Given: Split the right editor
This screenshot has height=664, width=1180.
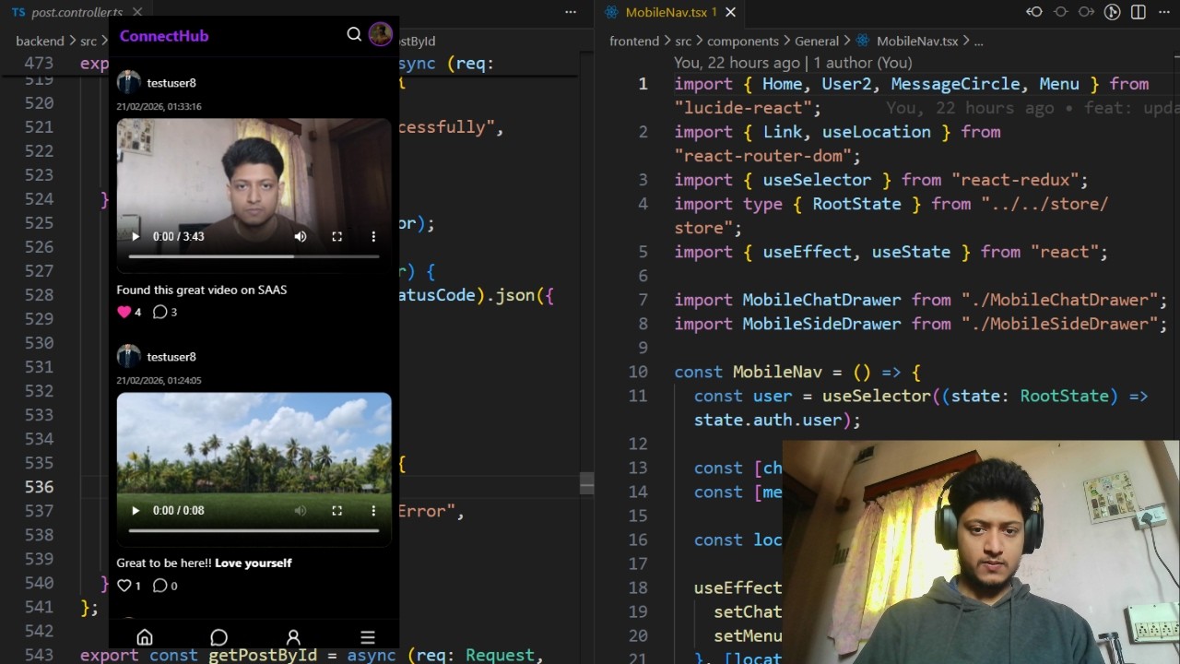Looking at the screenshot, I should tap(1139, 12).
